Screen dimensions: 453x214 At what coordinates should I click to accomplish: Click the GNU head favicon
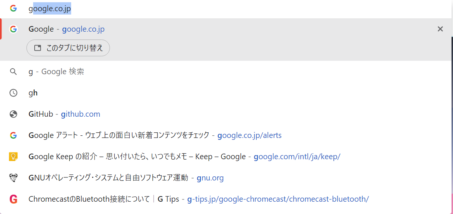coord(13,178)
